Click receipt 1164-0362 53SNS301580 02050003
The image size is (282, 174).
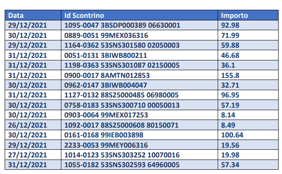click(x=122, y=45)
